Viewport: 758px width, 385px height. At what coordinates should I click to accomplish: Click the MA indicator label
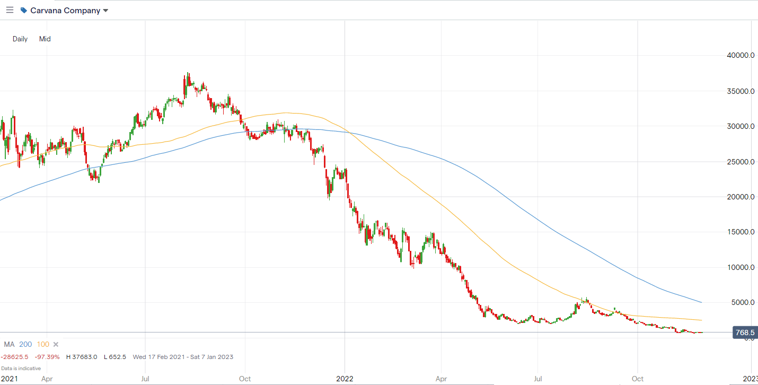tap(9, 344)
